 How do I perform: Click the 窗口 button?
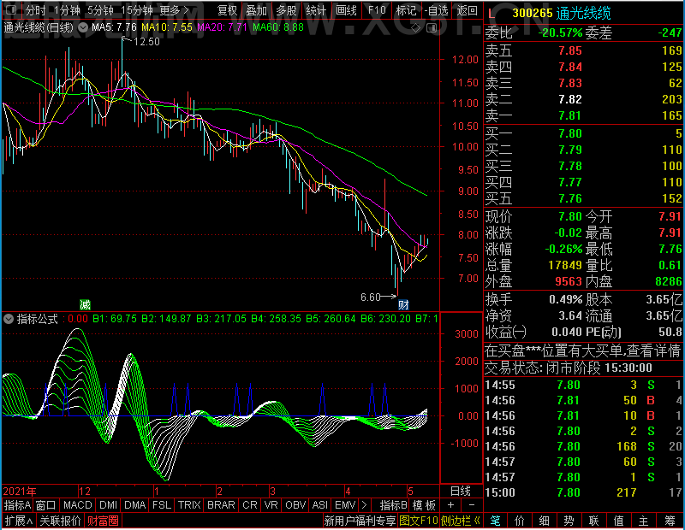coord(46,505)
